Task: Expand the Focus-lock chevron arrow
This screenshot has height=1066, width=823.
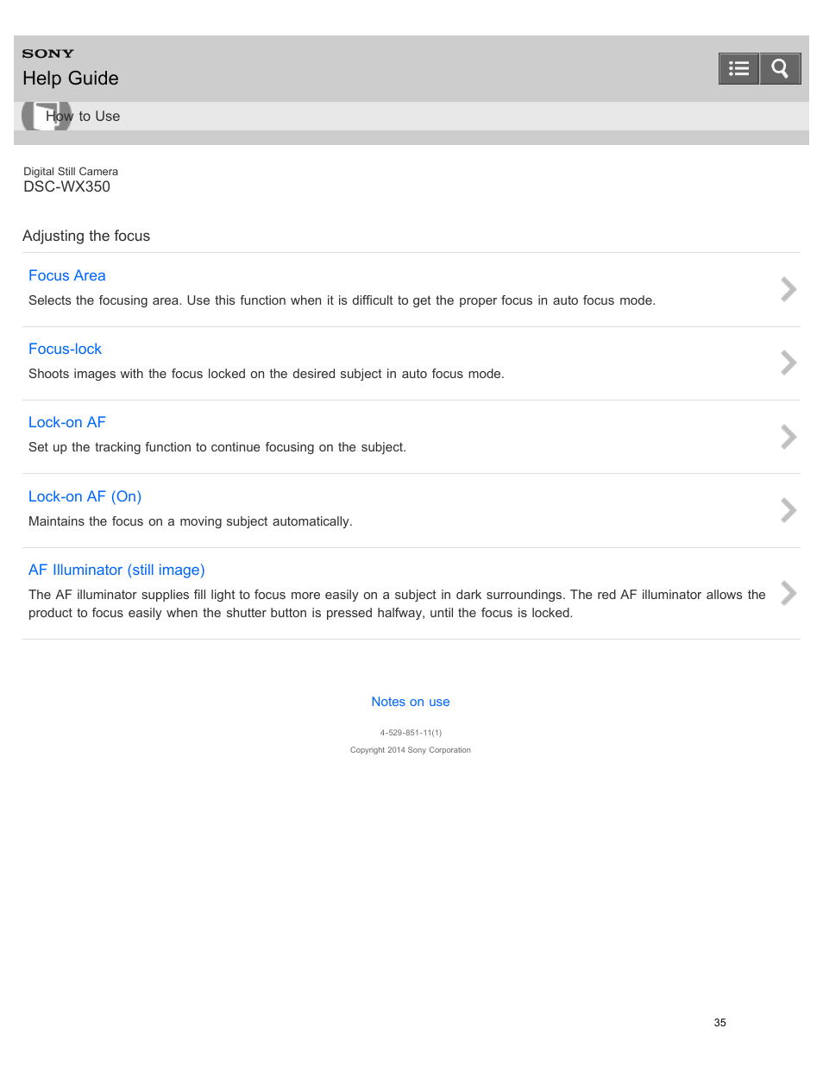Action: tap(788, 363)
